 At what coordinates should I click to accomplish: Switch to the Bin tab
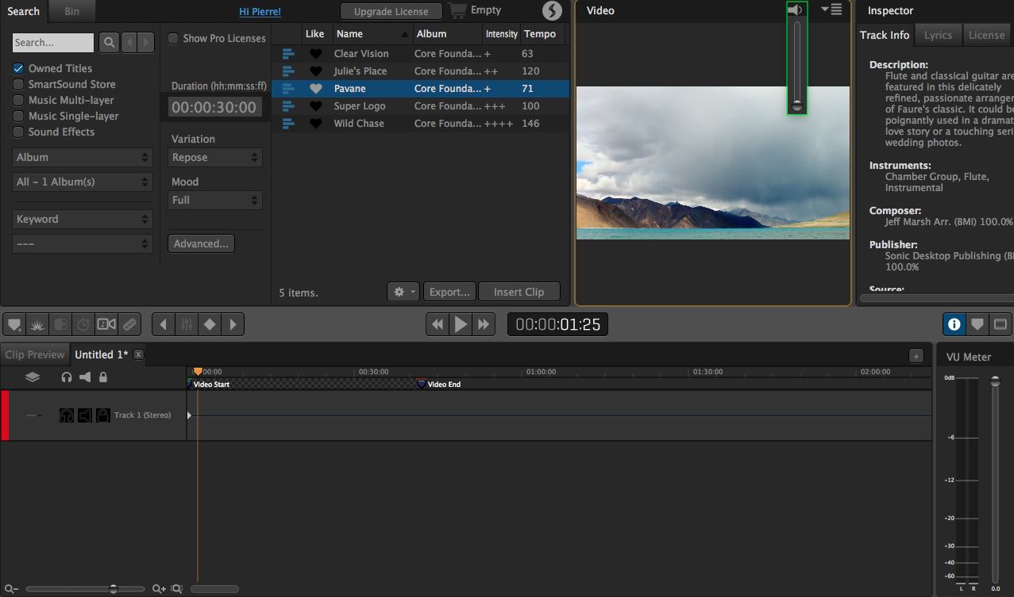click(x=71, y=11)
